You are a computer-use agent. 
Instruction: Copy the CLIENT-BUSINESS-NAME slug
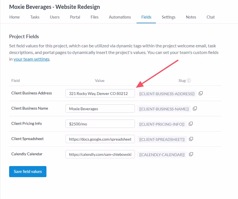195,108
